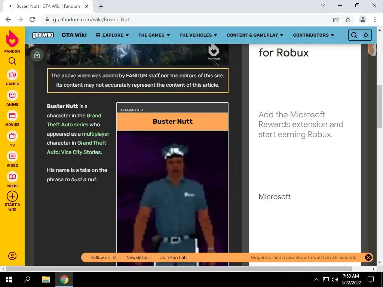Go forward to the next page
This screenshot has height=287, width=383.
[x=20, y=19]
